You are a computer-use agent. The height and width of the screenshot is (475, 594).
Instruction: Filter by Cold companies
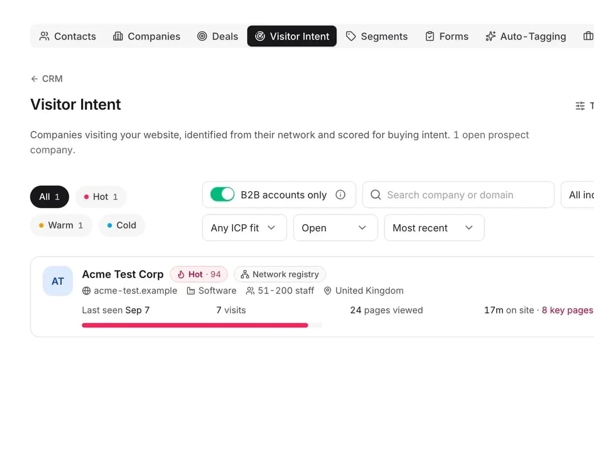click(122, 226)
